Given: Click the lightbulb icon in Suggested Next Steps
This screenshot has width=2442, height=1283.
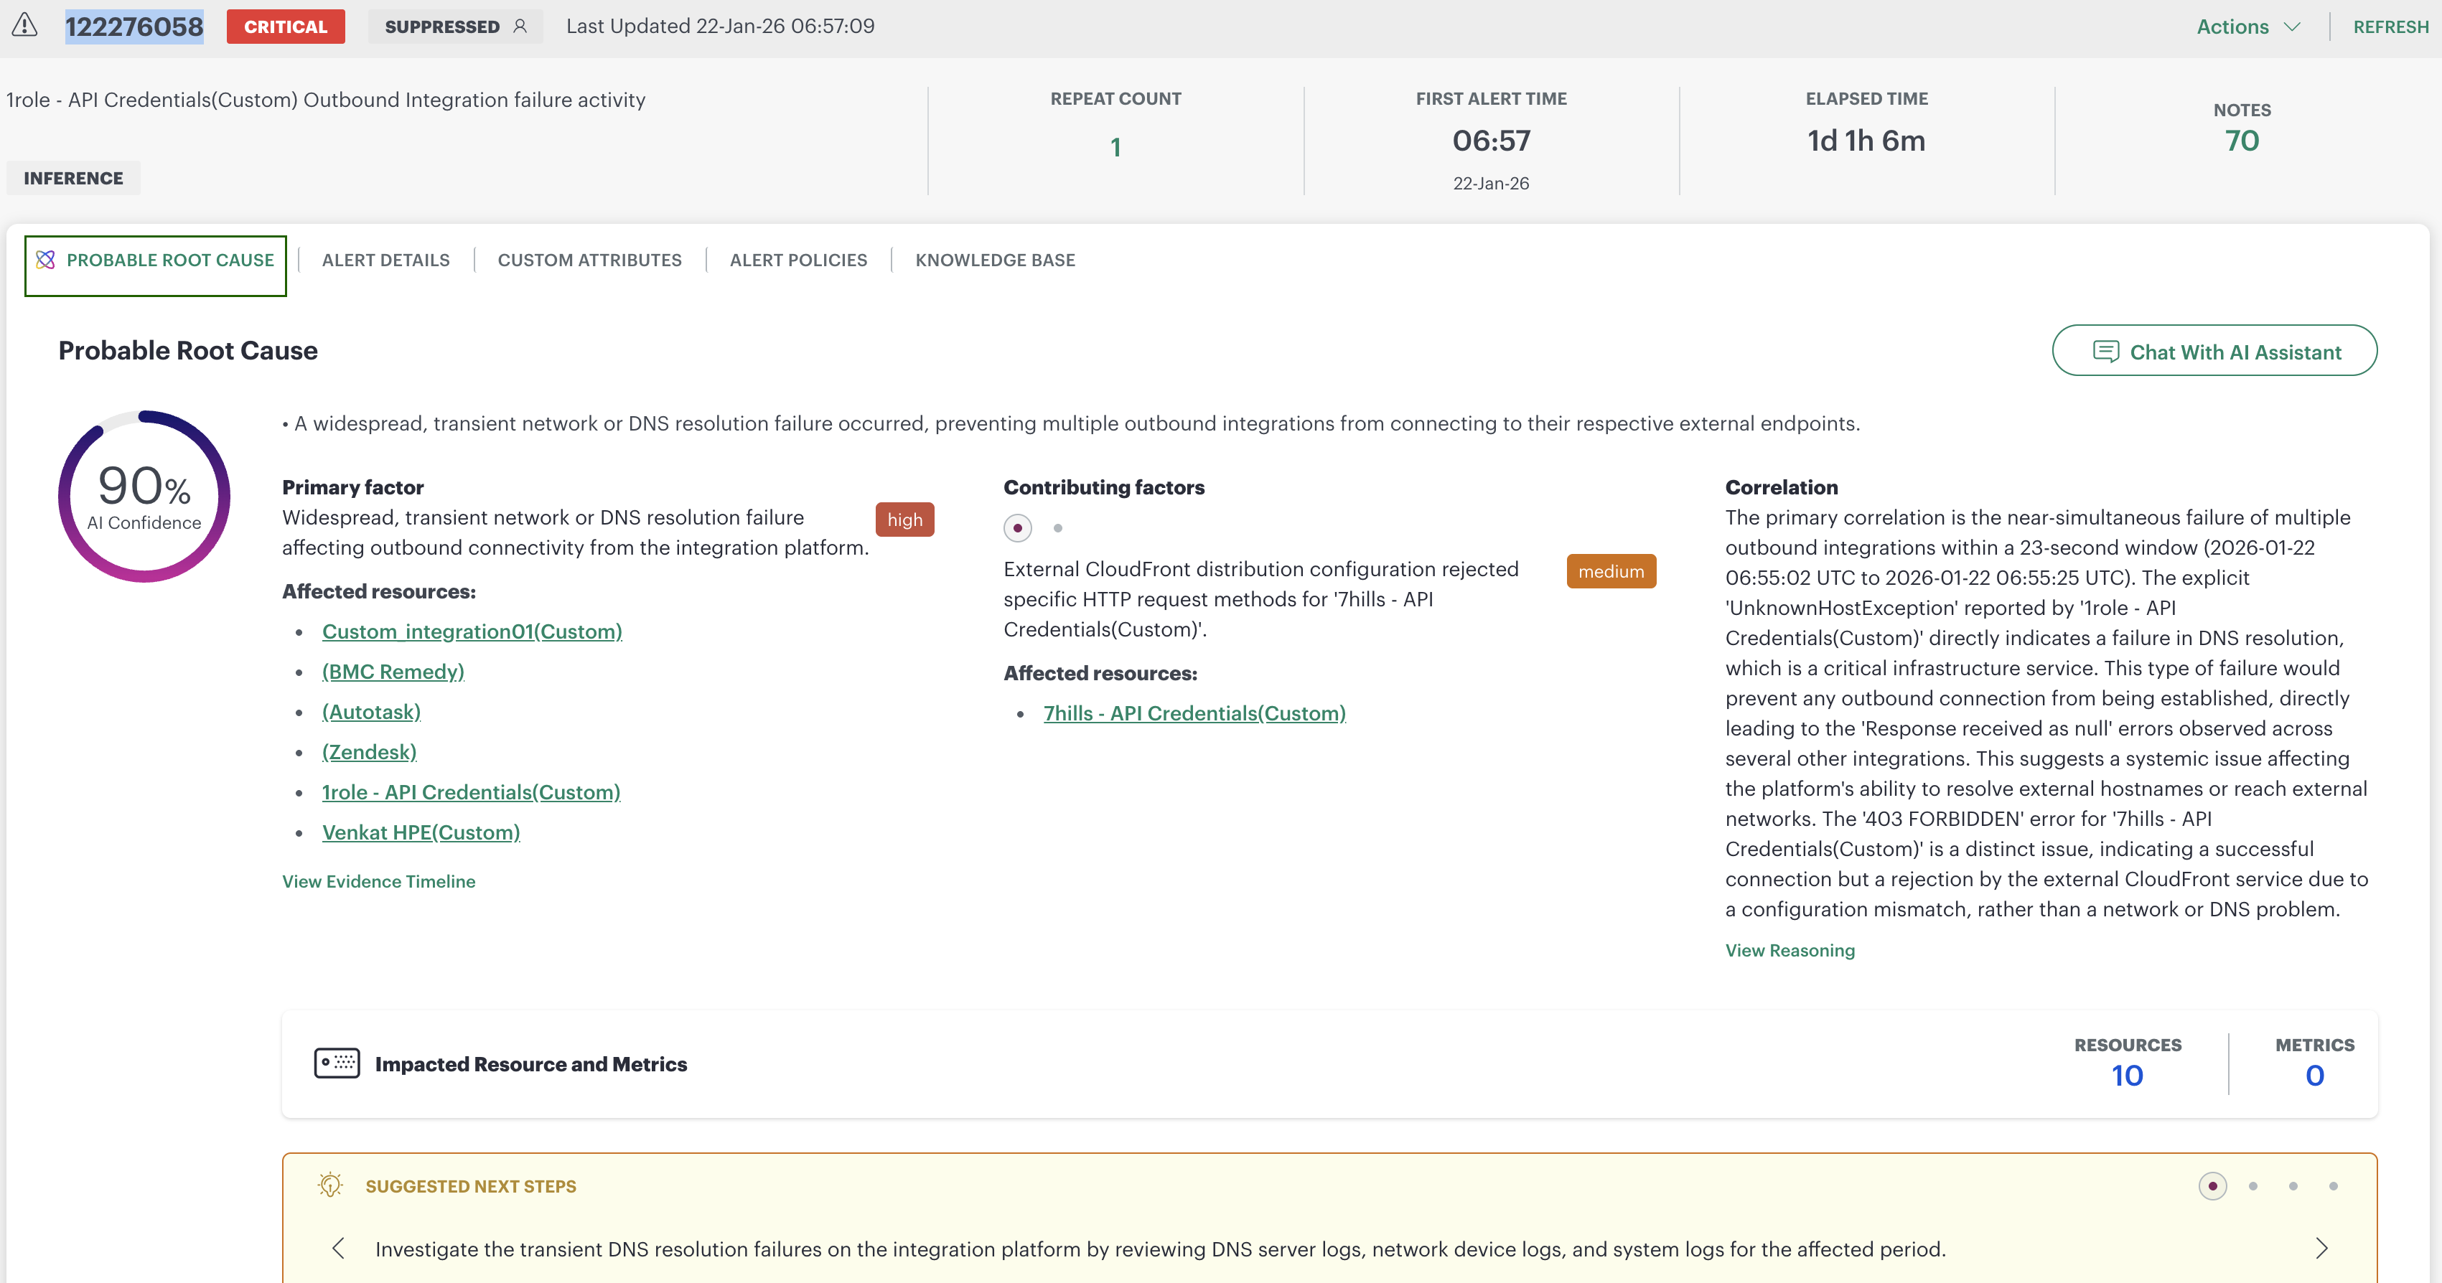Looking at the screenshot, I should (x=330, y=1185).
